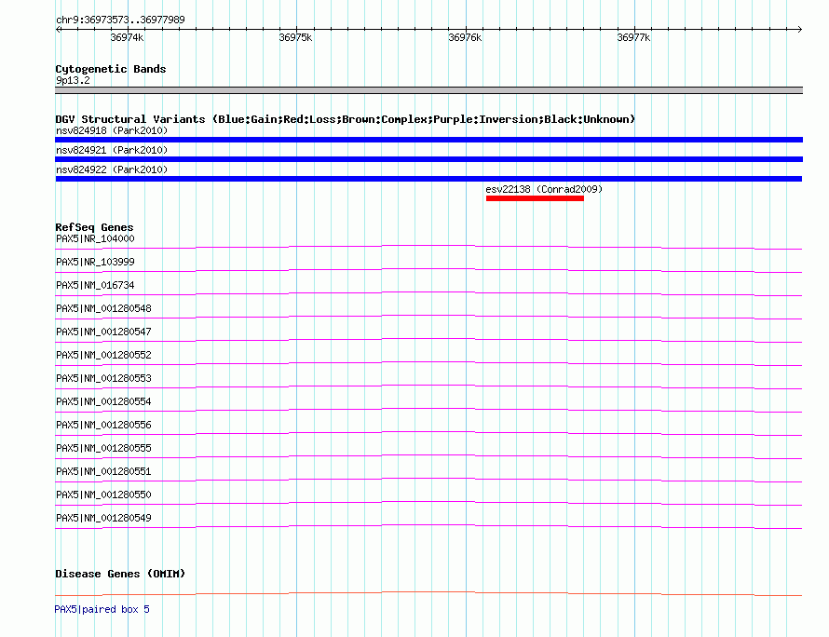The width and height of the screenshot is (829, 637).
Task: Click the blue gain bar under nsv824918
Action: [428, 140]
